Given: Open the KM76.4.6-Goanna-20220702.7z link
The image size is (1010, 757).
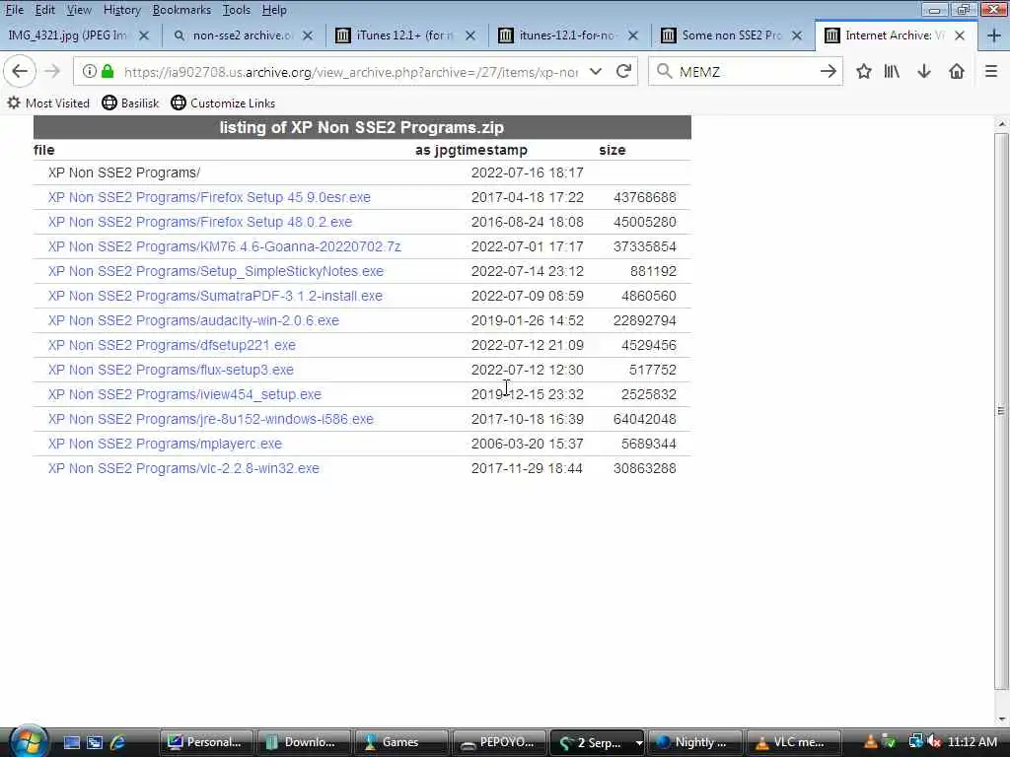Looking at the screenshot, I should click(x=225, y=246).
